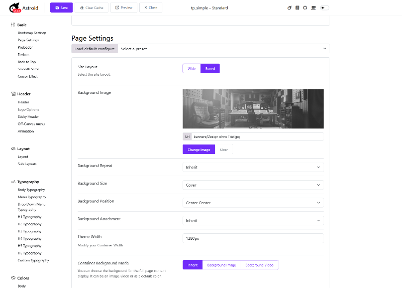
Task: Open Back to Top settings
Action: click(27, 62)
